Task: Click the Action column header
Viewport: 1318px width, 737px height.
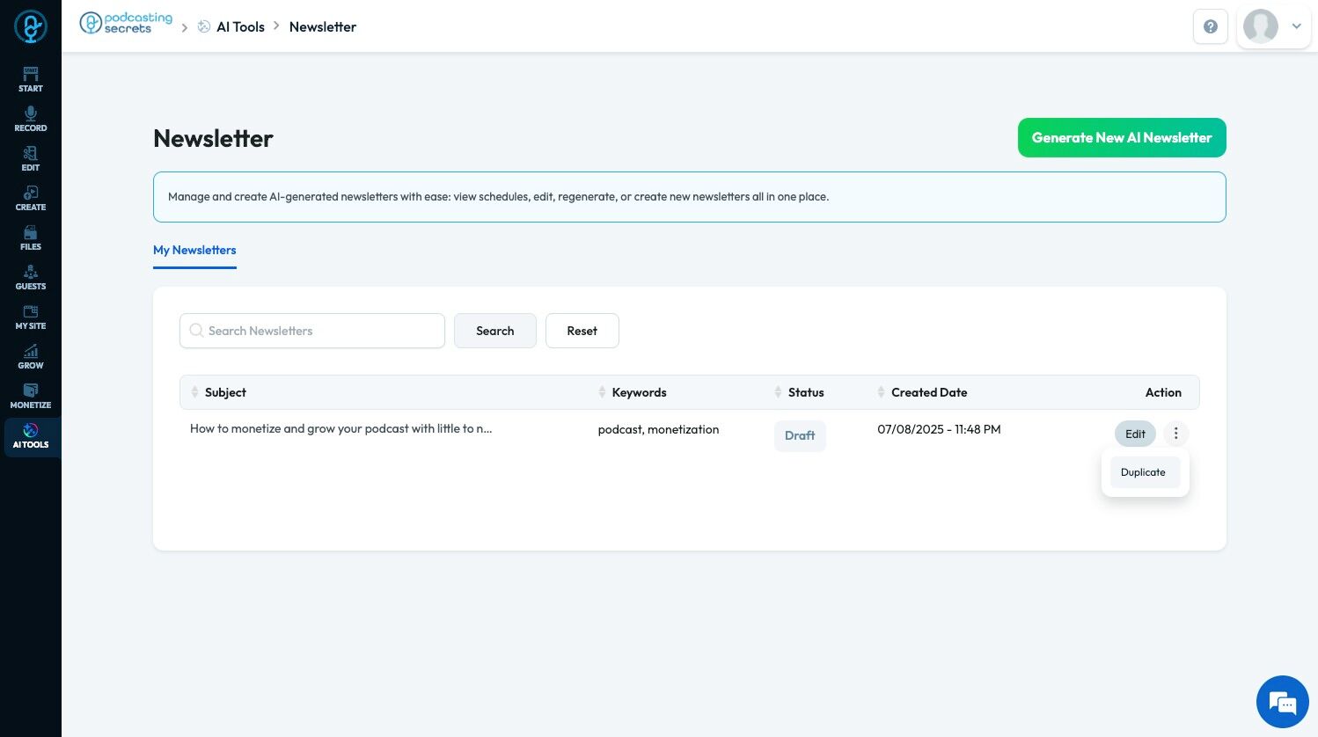Action: 1163,392
